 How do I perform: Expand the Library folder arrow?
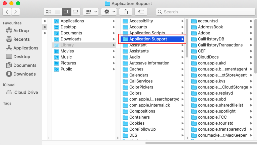(114, 45)
